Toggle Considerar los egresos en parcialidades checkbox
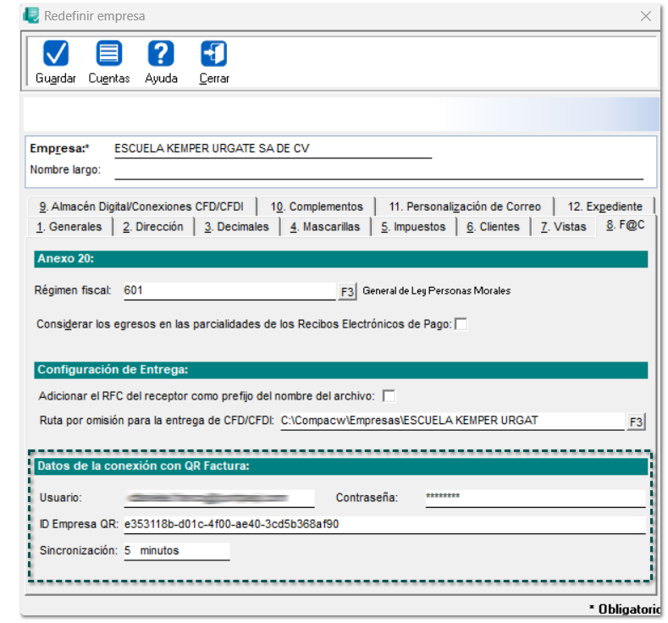This screenshot has width=668, height=623. pos(461,324)
